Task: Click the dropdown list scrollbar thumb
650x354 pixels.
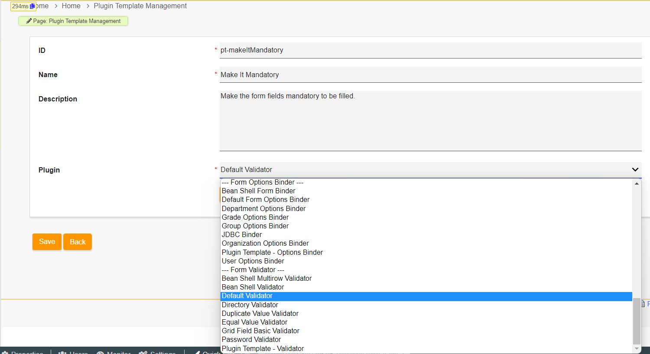Action: 637,321
